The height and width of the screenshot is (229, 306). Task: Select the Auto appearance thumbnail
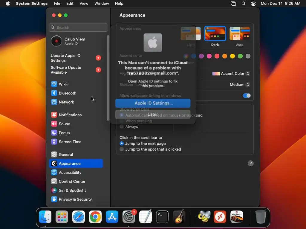tap(240, 34)
